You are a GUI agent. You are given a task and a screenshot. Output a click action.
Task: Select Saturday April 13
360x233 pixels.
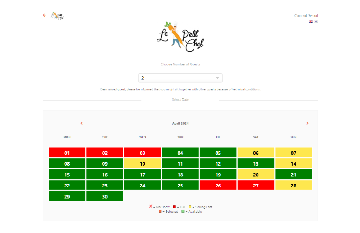point(256,163)
